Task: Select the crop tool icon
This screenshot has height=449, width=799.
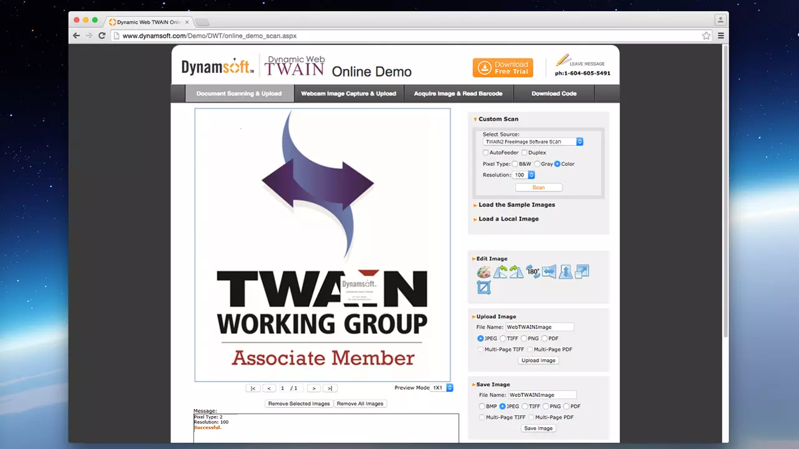Action: [483, 287]
